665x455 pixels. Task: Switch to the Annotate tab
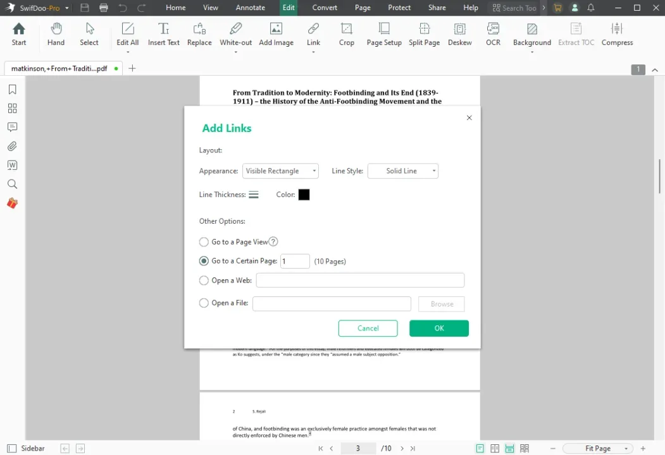point(251,8)
